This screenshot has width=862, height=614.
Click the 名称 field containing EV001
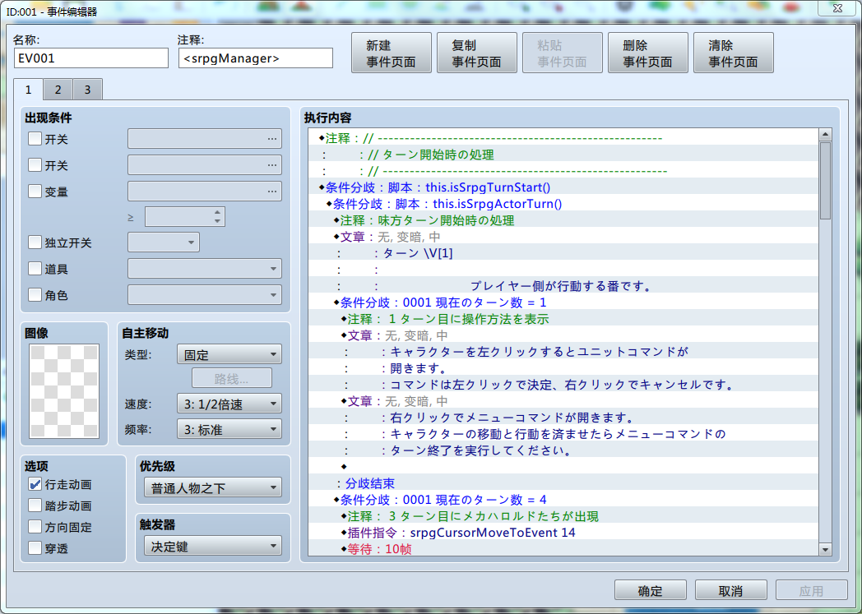(90, 58)
